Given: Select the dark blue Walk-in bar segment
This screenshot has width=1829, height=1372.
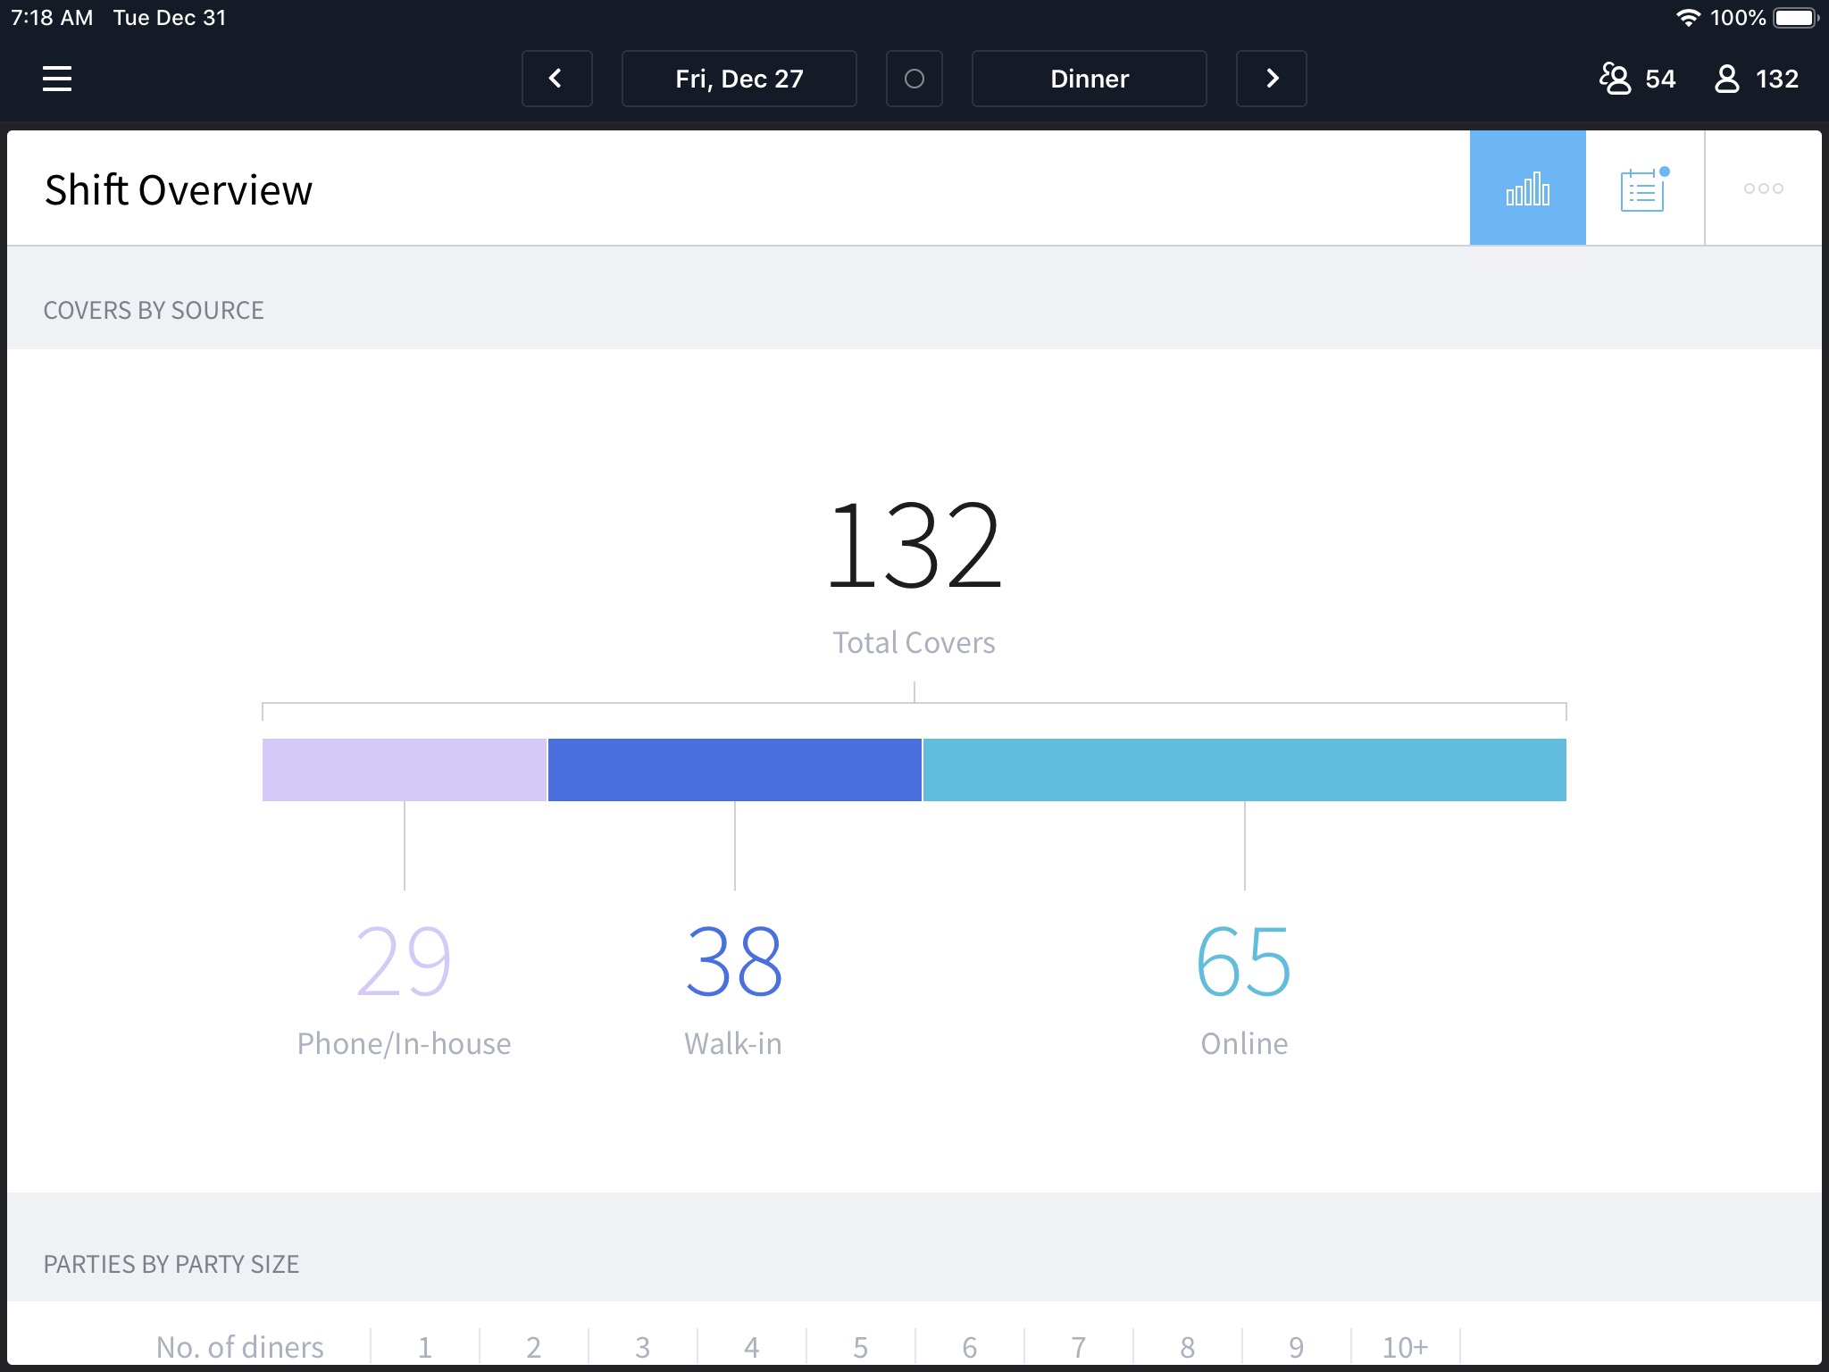Looking at the screenshot, I should tap(735, 770).
